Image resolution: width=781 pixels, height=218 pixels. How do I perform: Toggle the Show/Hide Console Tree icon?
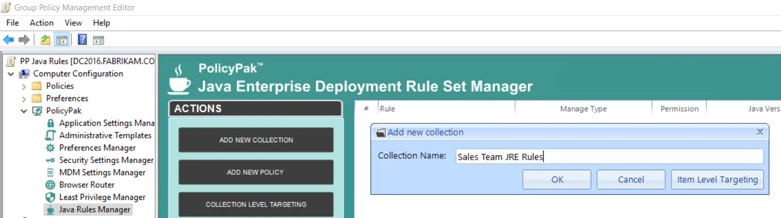click(62, 40)
